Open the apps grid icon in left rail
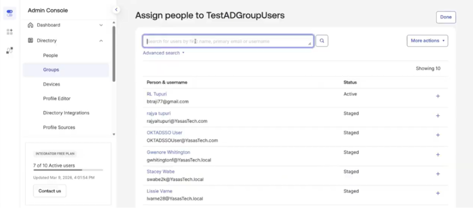 point(9,32)
